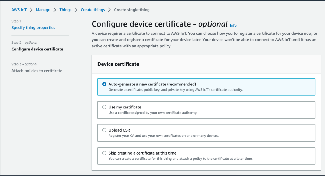Click the empty radio circle beside Upload CSR
The height and width of the screenshot is (176, 325).
click(x=104, y=130)
